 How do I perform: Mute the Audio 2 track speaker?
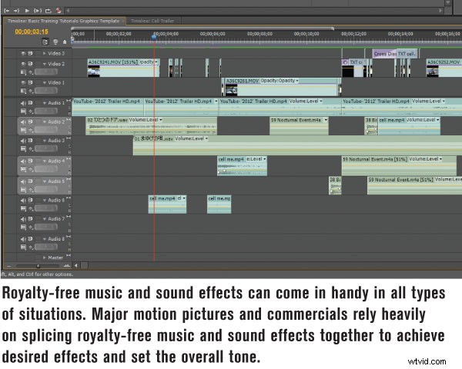coord(23,121)
